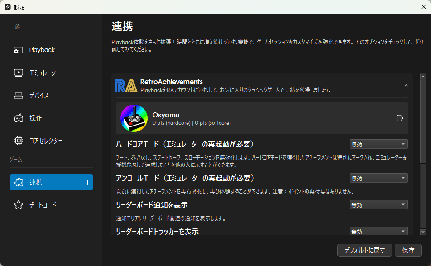Viewport: 431px width, 266px height.
Task: Click the Playback icon in sidebar
Action: [x=19, y=50]
